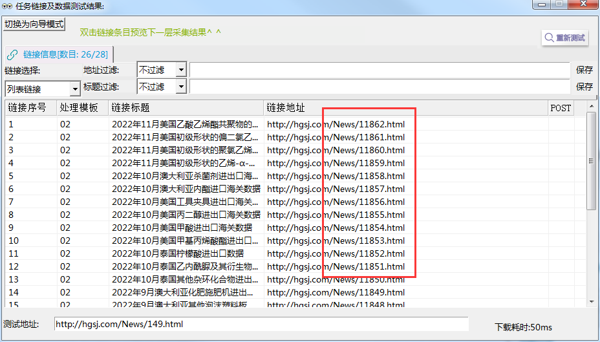Click the scrollbar up arrow of the list
This screenshot has height=342, width=600.
(591, 106)
